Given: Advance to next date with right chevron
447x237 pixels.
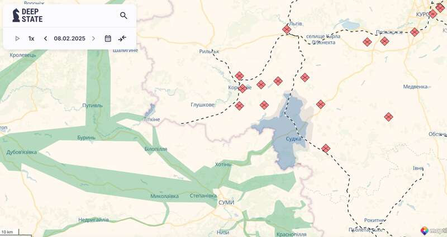Looking at the screenshot, I should (93, 39).
